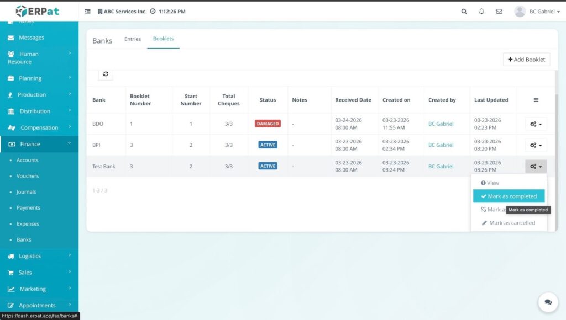Click the Add Booklet button
Screen dimensions: 566x320
(526, 60)
